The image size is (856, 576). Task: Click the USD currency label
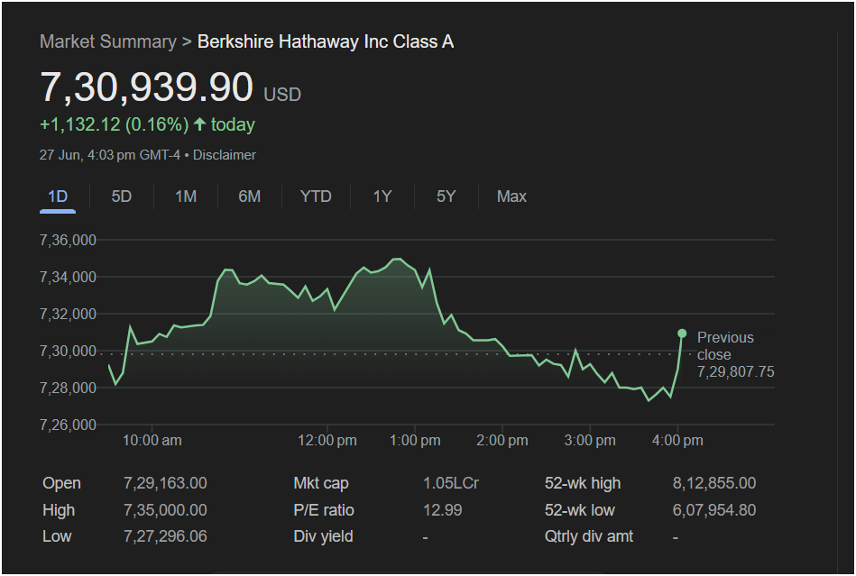click(x=282, y=95)
